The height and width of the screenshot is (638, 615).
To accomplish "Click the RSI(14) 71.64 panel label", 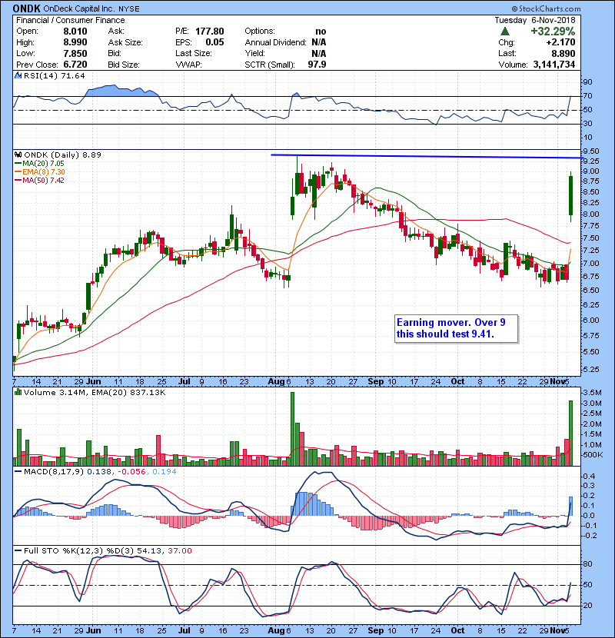I will 54,75.
